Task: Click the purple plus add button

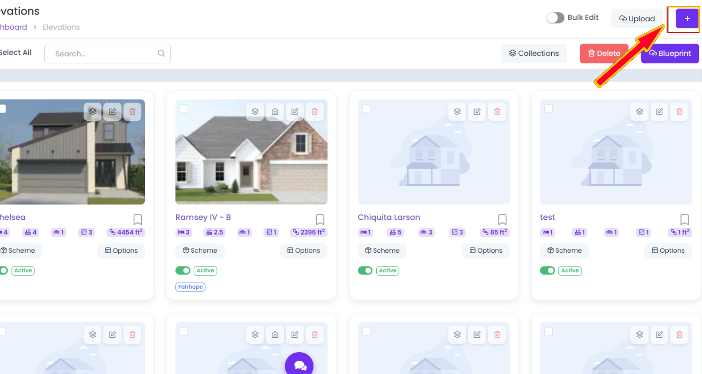Action: (687, 19)
